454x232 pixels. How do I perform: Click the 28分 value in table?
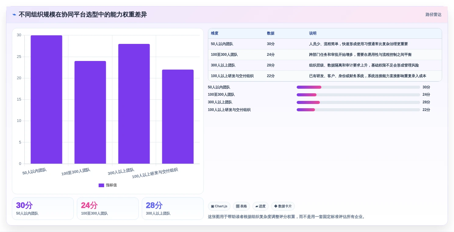(x=271, y=65)
